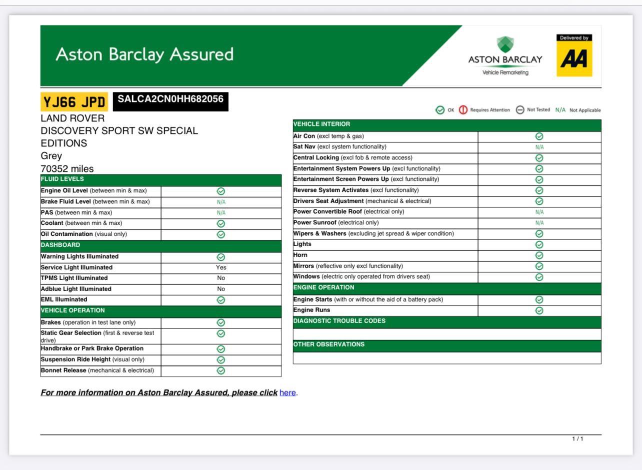642x470 pixels.
Task: Click the Coolant OK tick
Action: point(221,224)
